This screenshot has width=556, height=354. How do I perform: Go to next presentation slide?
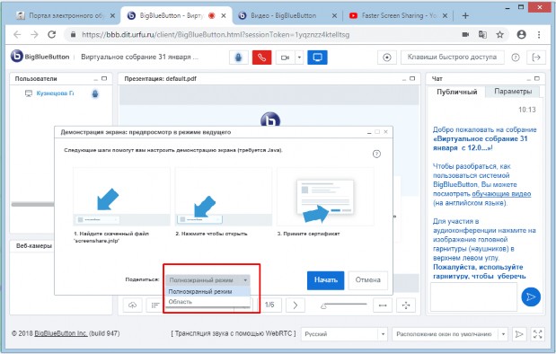pos(295,305)
